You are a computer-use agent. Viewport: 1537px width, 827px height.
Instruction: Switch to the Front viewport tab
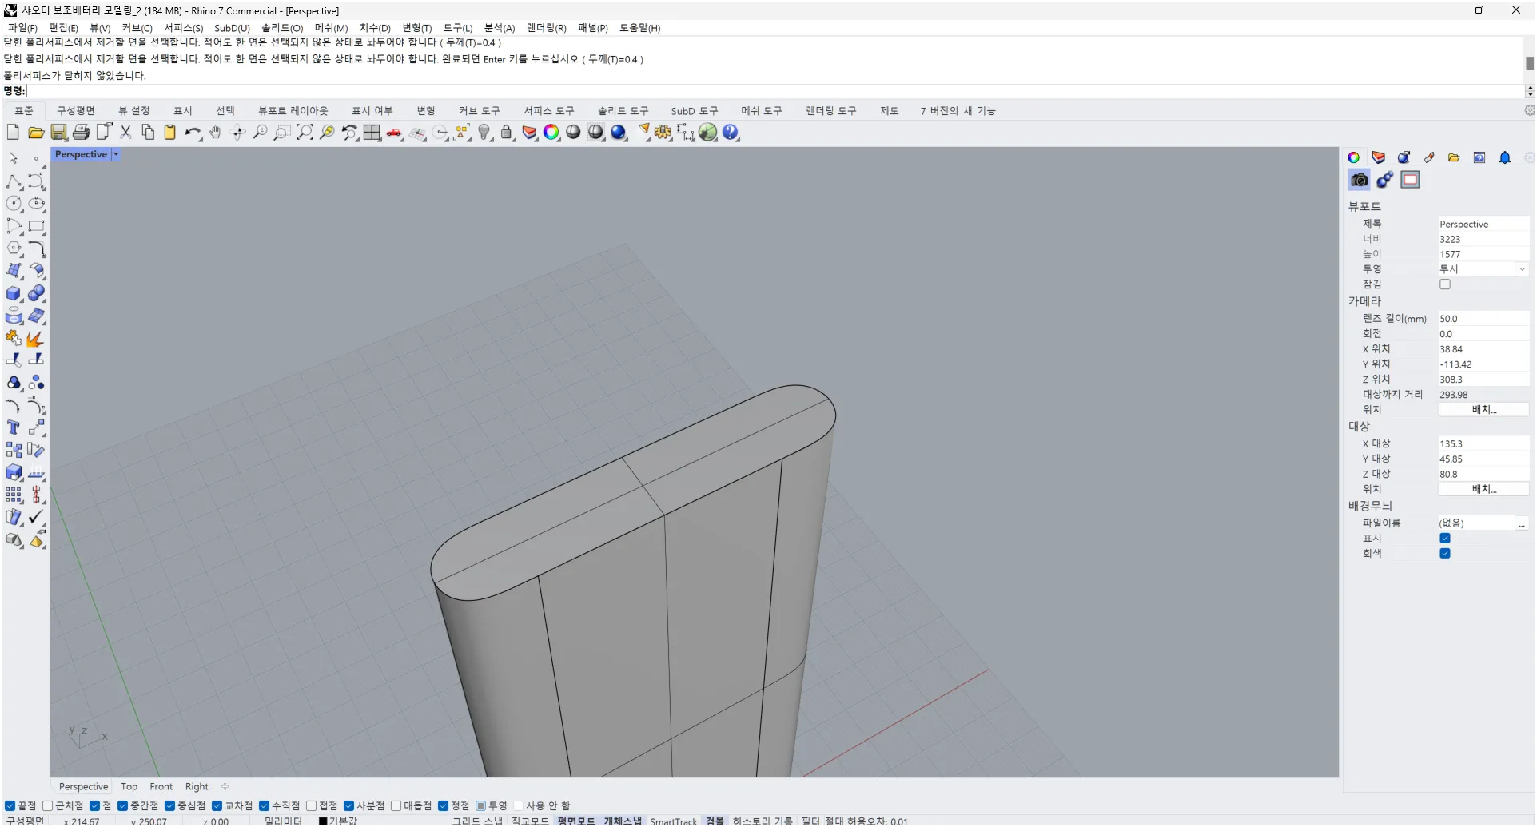coord(161,787)
